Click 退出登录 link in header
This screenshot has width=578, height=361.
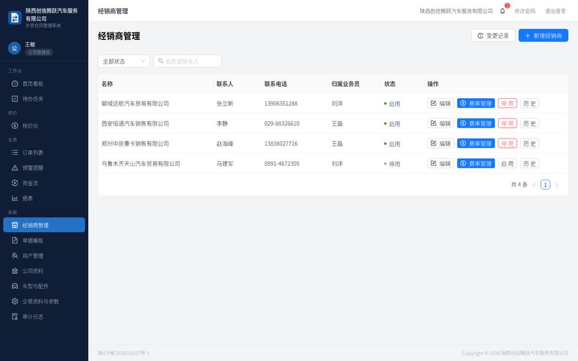(x=555, y=11)
